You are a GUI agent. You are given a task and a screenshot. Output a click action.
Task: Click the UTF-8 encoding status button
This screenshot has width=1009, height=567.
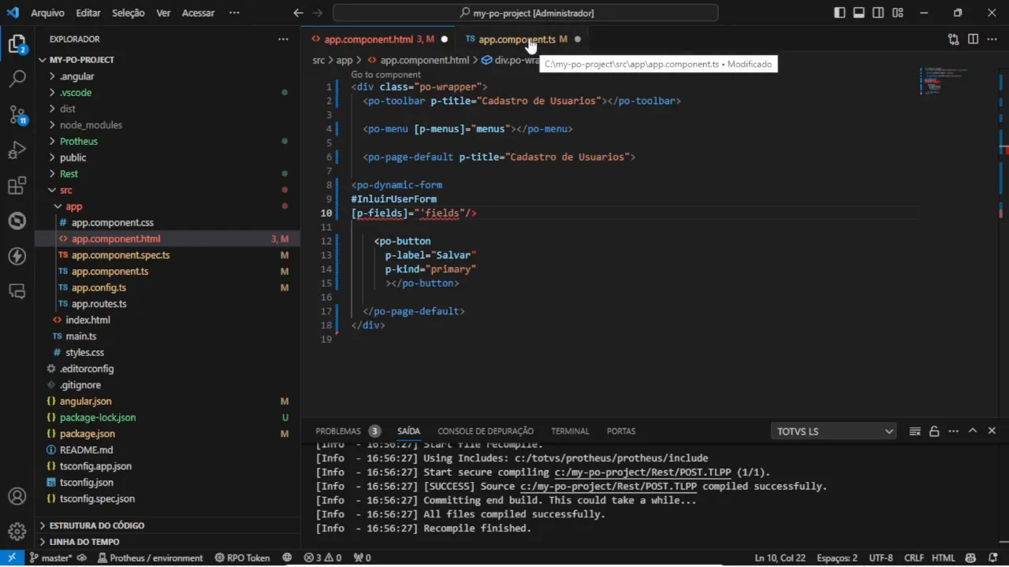tap(881, 558)
